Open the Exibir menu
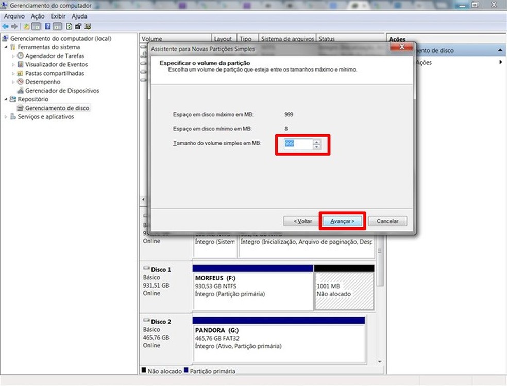The width and height of the screenshot is (507, 386). (x=58, y=16)
